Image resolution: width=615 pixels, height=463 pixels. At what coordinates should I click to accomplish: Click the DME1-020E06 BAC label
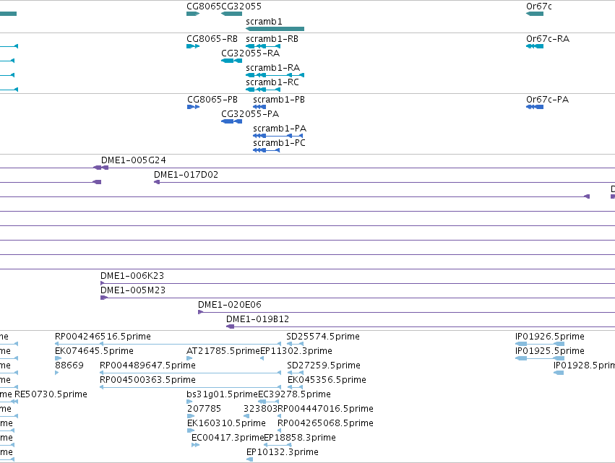(x=229, y=305)
